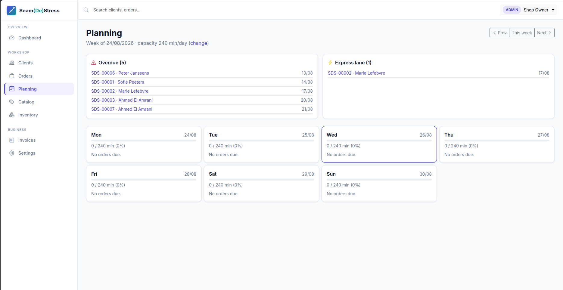Click the Wednesday capacity progress bar
Viewport: 563px width, 290px height.
(x=379, y=140)
